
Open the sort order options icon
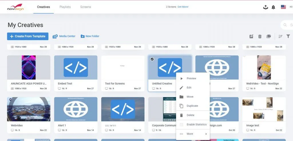(280, 36)
